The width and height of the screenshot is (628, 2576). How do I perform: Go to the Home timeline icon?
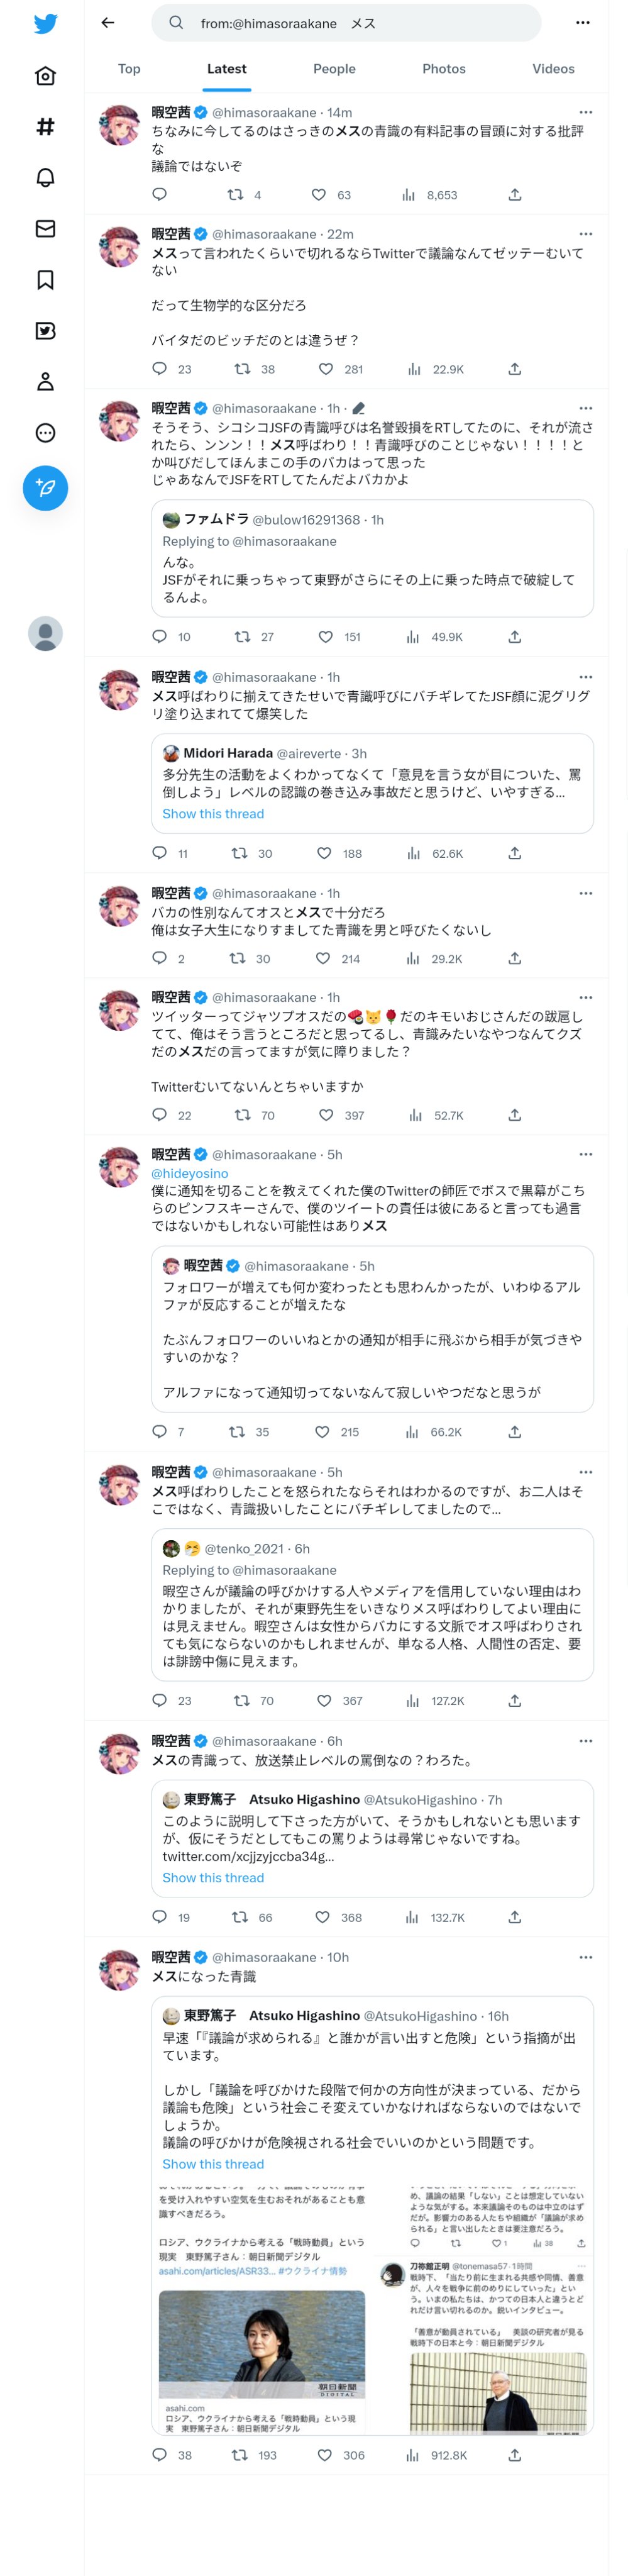[x=45, y=76]
